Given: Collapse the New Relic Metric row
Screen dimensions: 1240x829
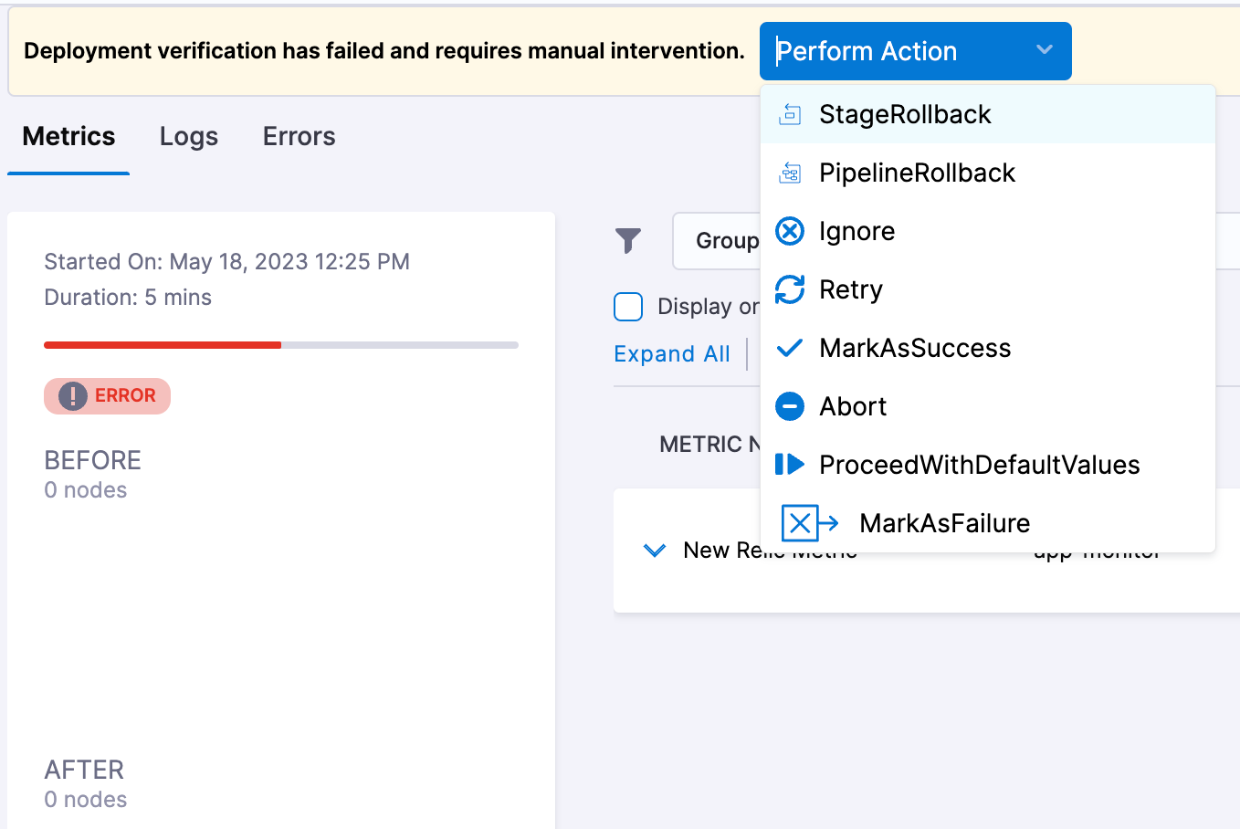Looking at the screenshot, I should click(x=654, y=550).
